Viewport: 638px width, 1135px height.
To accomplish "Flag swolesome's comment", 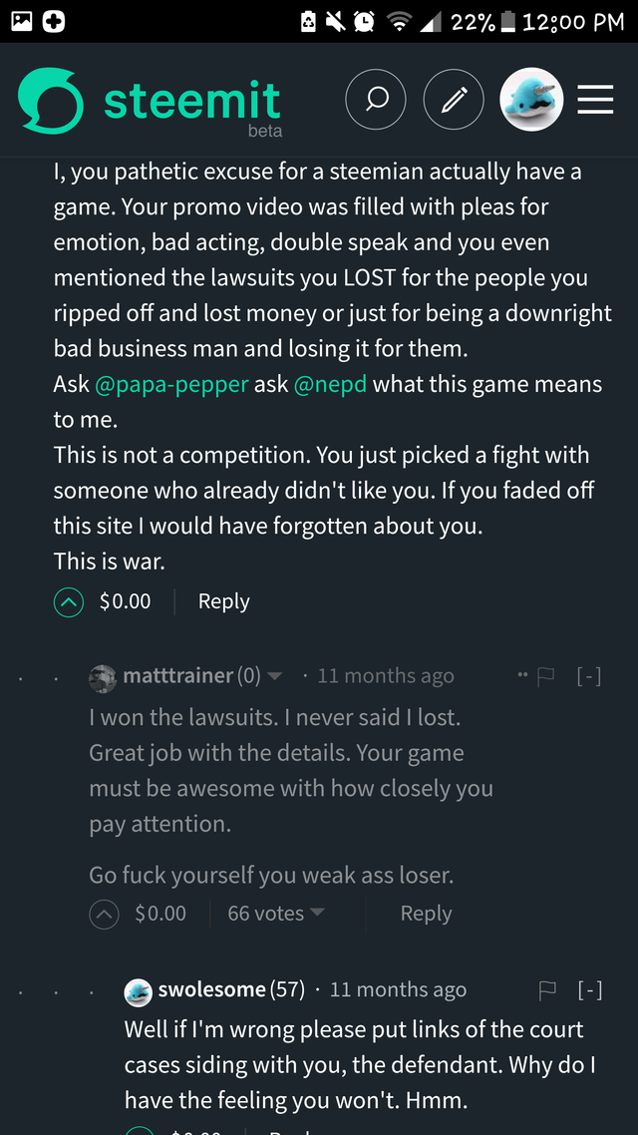I will tap(547, 990).
